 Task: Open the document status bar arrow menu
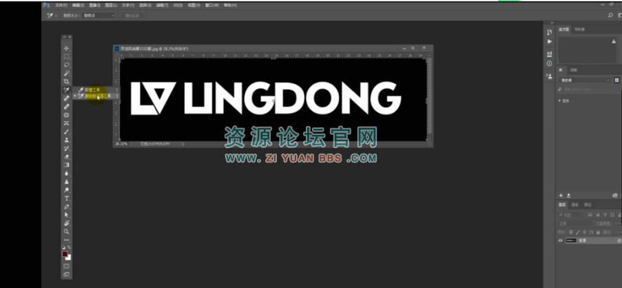[183, 144]
